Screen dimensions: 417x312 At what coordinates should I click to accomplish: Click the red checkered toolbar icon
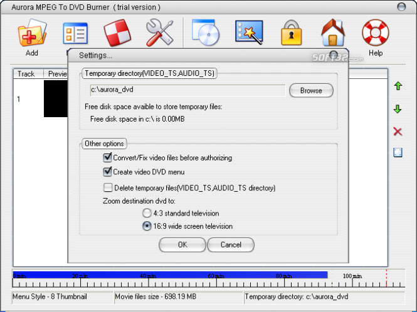pos(117,33)
